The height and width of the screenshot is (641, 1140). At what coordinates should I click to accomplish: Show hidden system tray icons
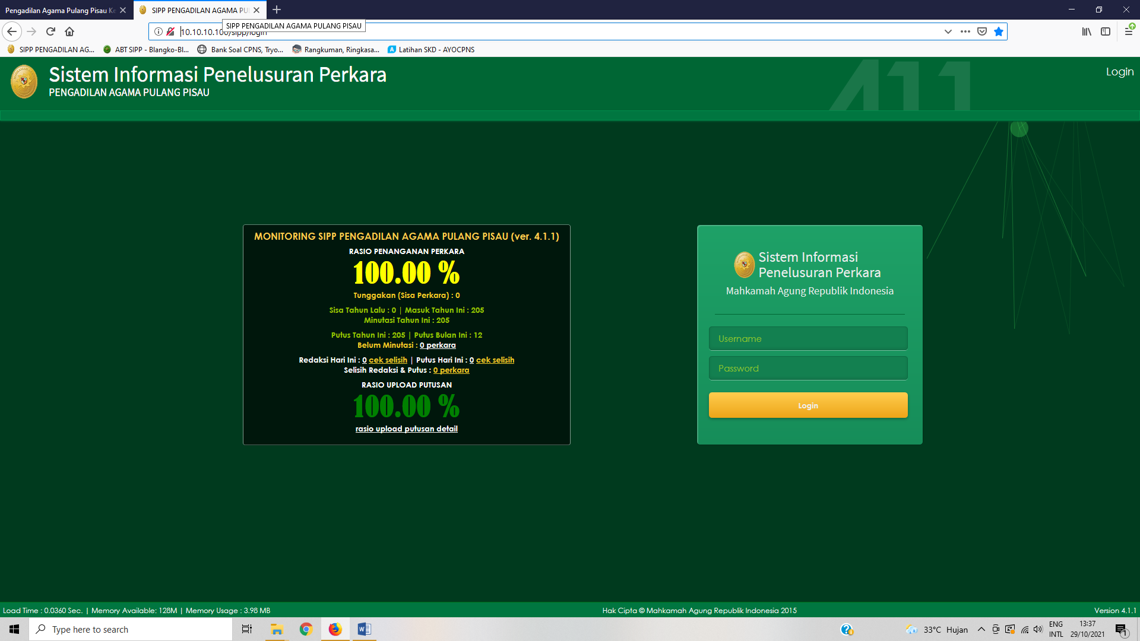click(x=981, y=630)
